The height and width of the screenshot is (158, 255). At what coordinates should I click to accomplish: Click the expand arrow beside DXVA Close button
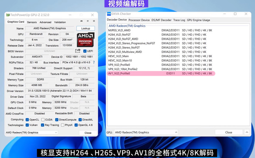point(247,132)
